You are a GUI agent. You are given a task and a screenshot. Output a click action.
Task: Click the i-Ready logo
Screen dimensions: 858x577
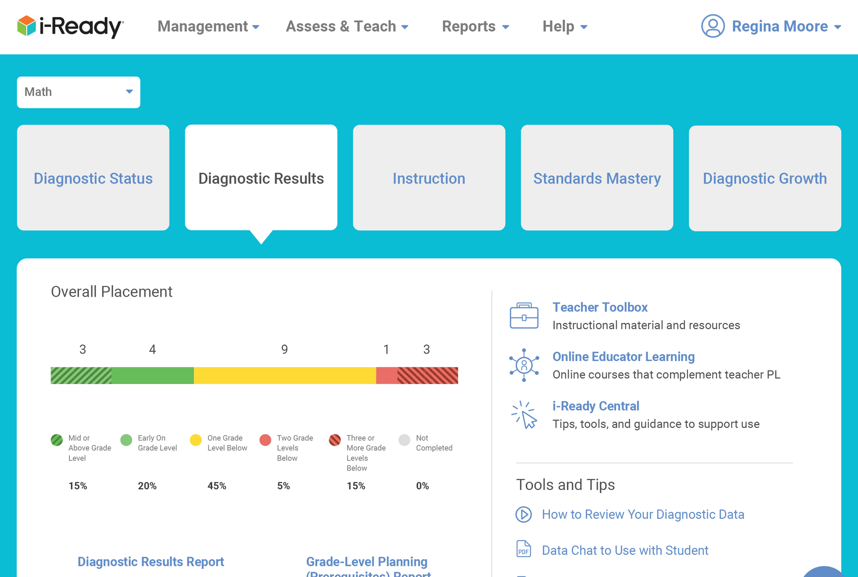point(71,26)
